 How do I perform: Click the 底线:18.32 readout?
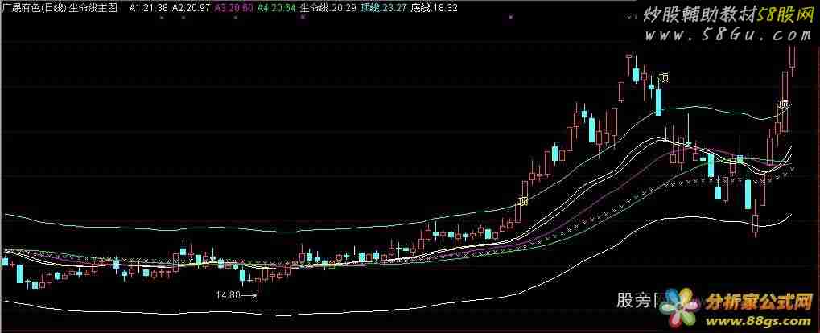pyautogui.click(x=434, y=8)
